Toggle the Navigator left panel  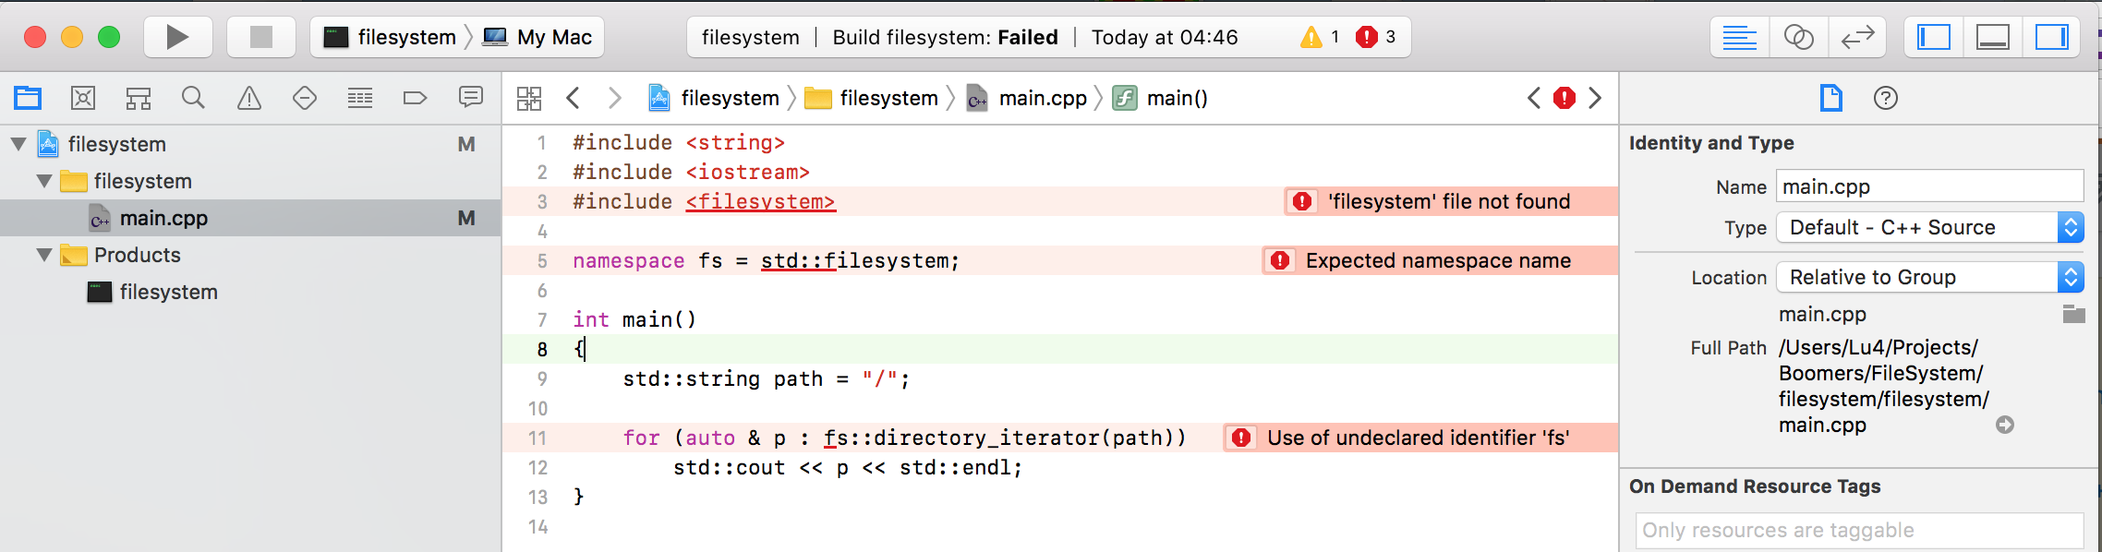click(1934, 37)
